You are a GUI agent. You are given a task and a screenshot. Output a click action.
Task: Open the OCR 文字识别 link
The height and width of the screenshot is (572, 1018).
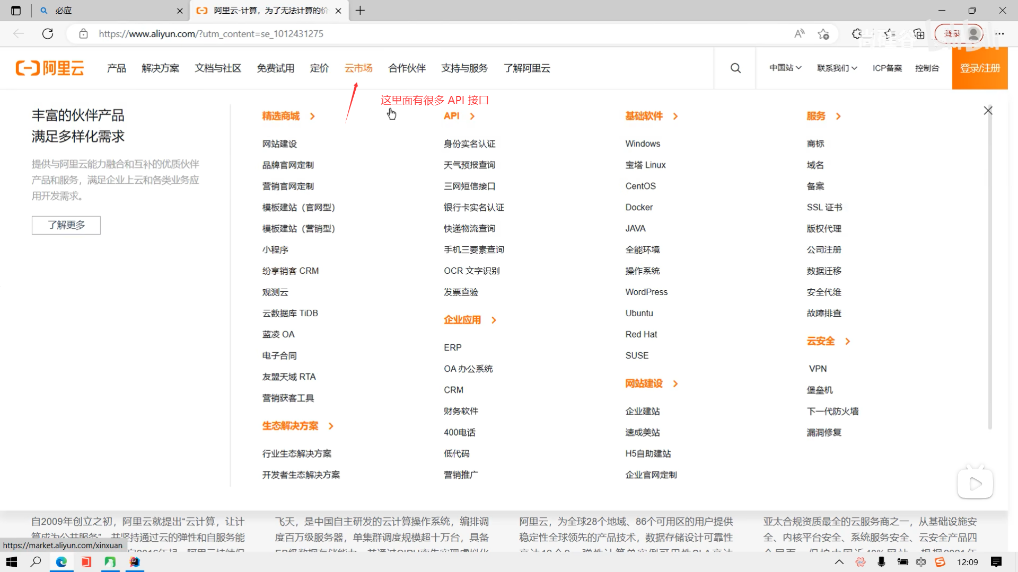(471, 271)
